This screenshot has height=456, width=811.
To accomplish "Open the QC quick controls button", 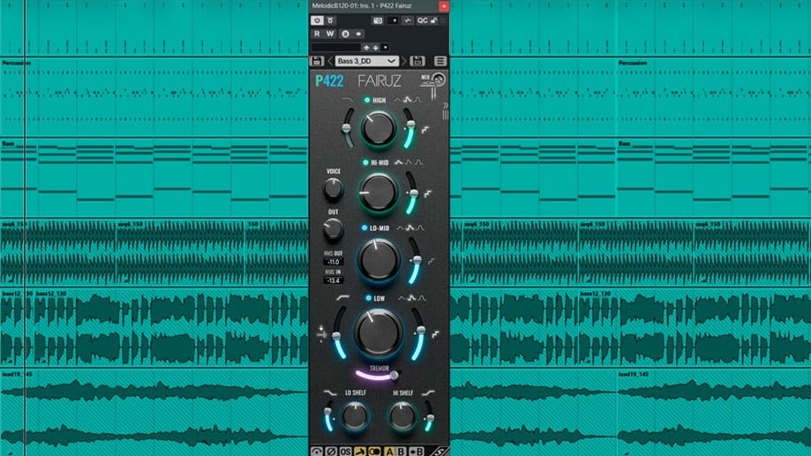I will tap(422, 20).
